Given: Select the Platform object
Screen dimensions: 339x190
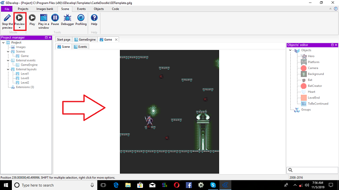Looking at the screenshot, I should pos(313,62).
